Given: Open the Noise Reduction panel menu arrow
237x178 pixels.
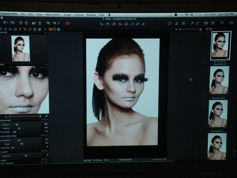Looking at the screenshot, I should [x=48, y=136].
